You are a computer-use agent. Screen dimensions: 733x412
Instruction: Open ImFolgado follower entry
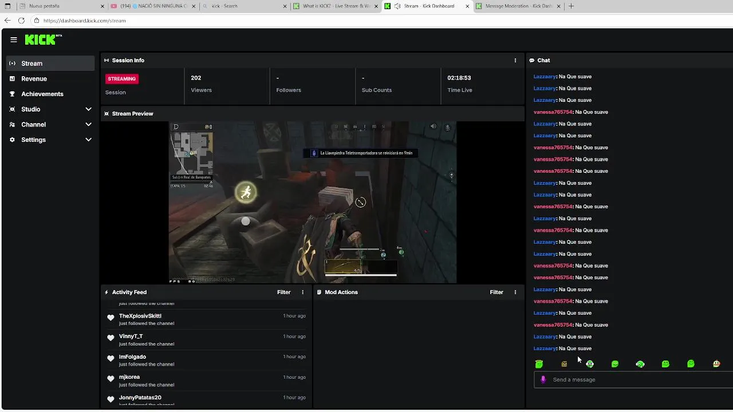[x=207, y=360]
